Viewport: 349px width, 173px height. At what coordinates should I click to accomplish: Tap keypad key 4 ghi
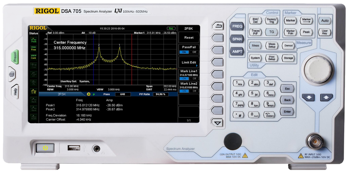pyautogui.click(x=238, y=94)
